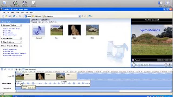Click the Suspend virtual machine icon
Viewport: 173px width, 97px height.
pos(4,3)
